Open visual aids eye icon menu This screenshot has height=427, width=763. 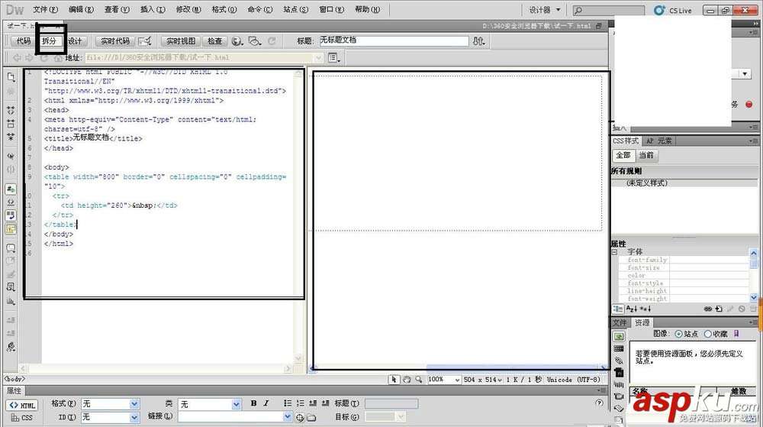coord(254,41)
